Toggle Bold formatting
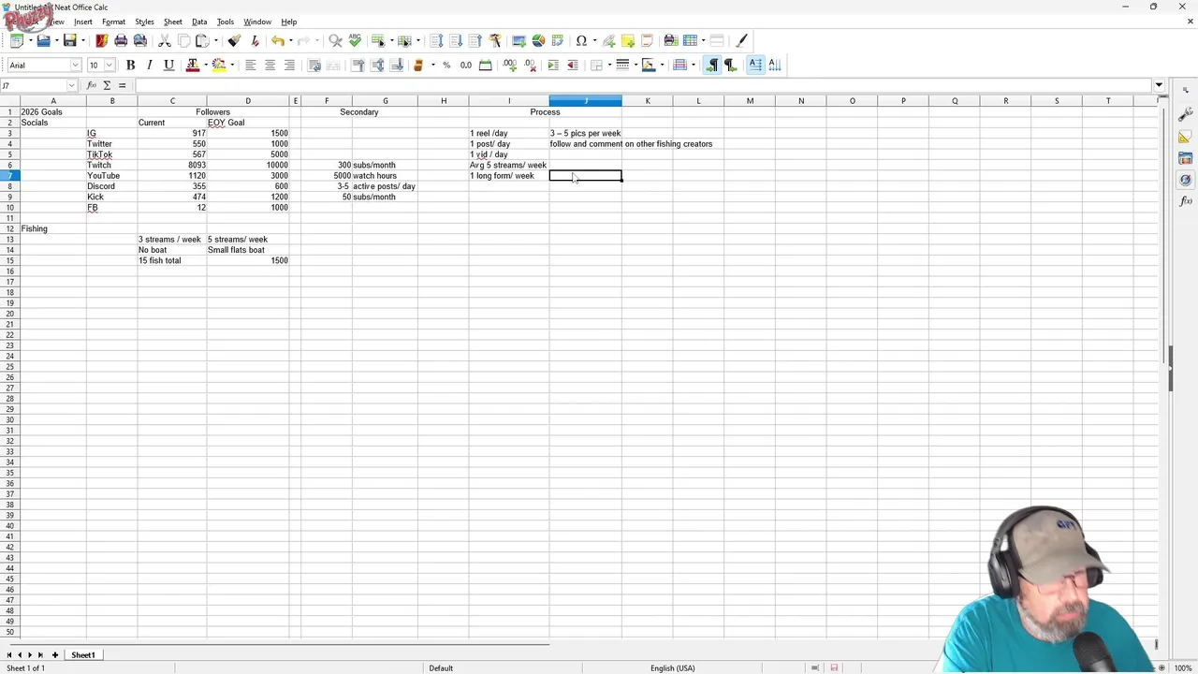This screenshot has height=674, width=1198. pyautogui.click(x=130, y=65)
